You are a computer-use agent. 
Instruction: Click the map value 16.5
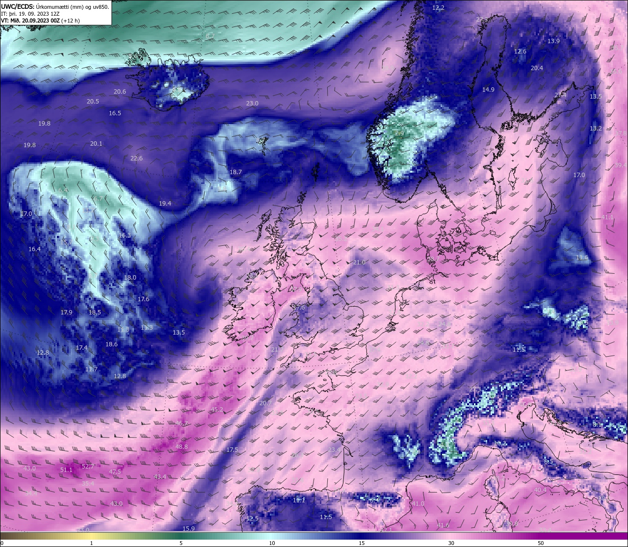coord(115,113)
